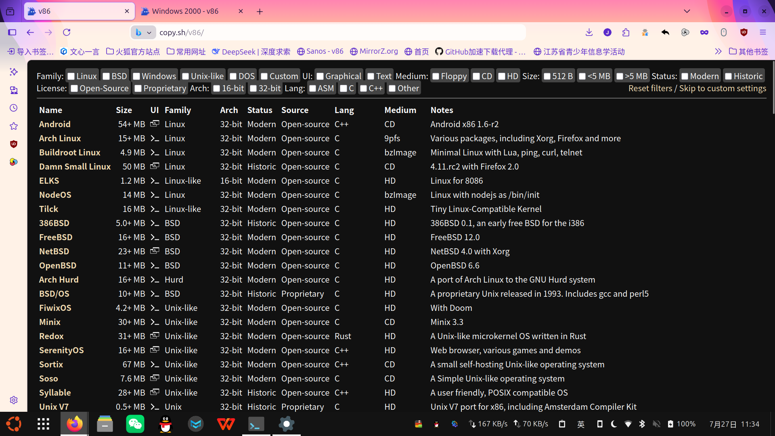Open the downloads panel icon
This screenshot has width=775, height=436.
pyautogui.click(x=589, y=32)
